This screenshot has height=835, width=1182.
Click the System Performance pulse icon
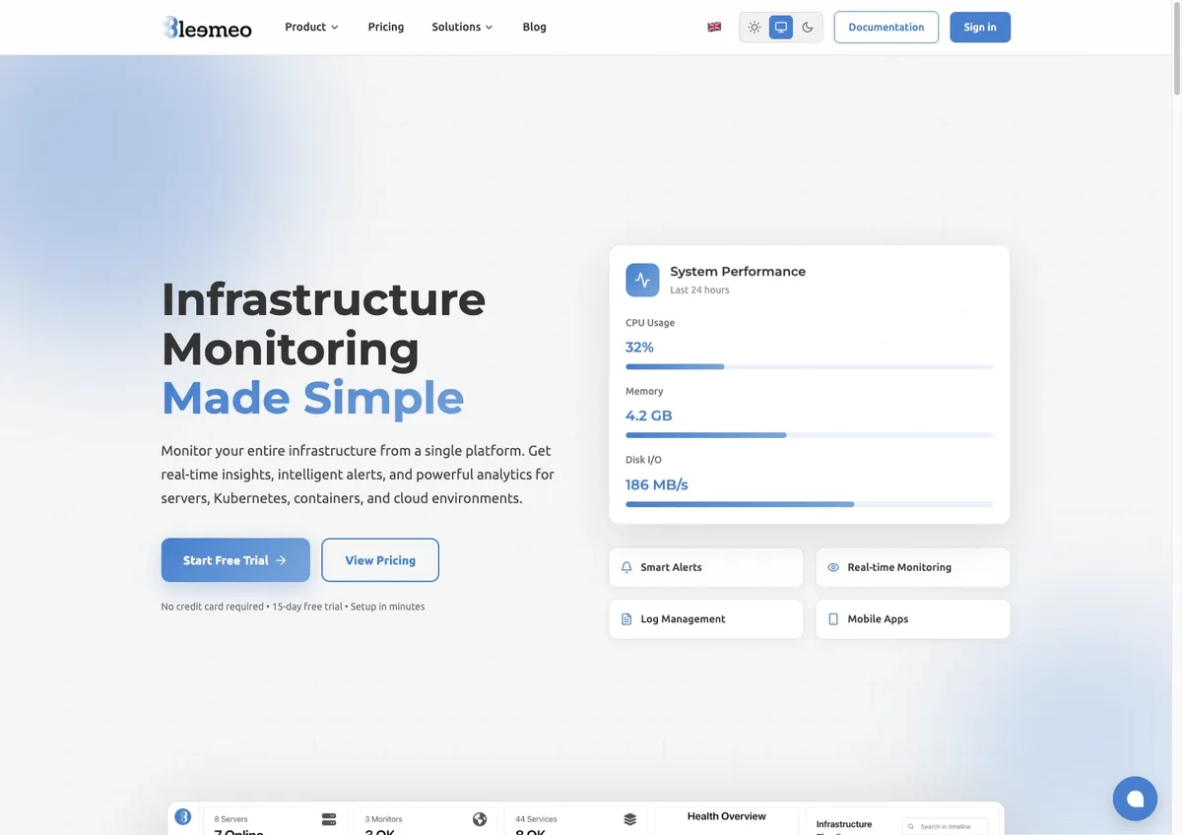click(x=642, y=280)
